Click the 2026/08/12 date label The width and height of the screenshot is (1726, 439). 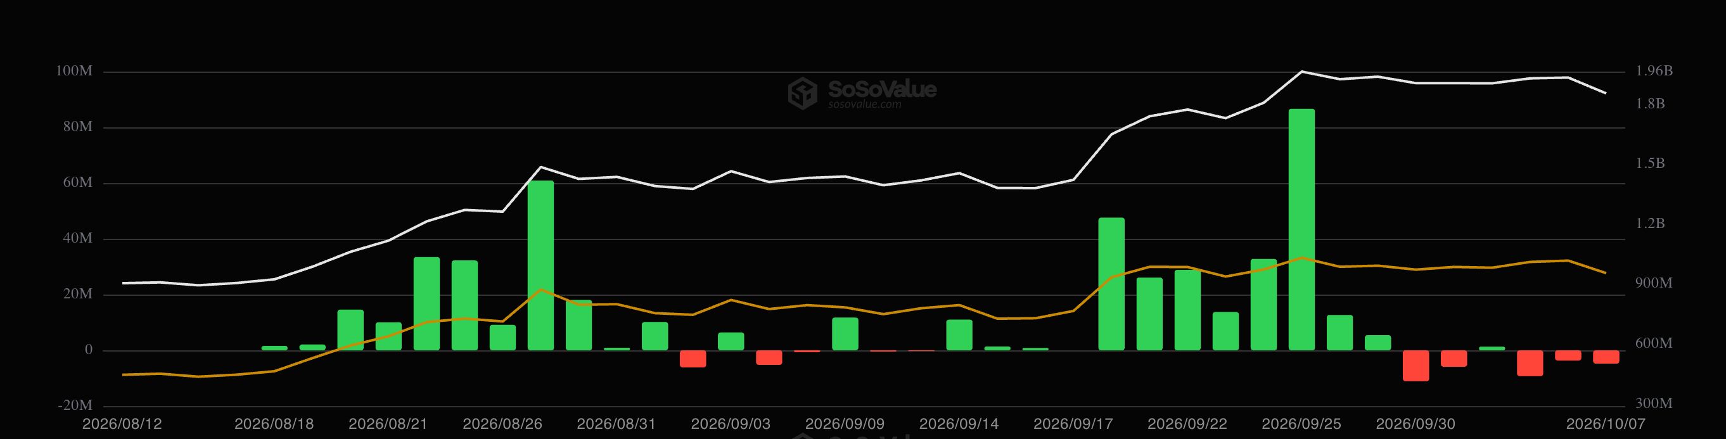click(122, 424)
